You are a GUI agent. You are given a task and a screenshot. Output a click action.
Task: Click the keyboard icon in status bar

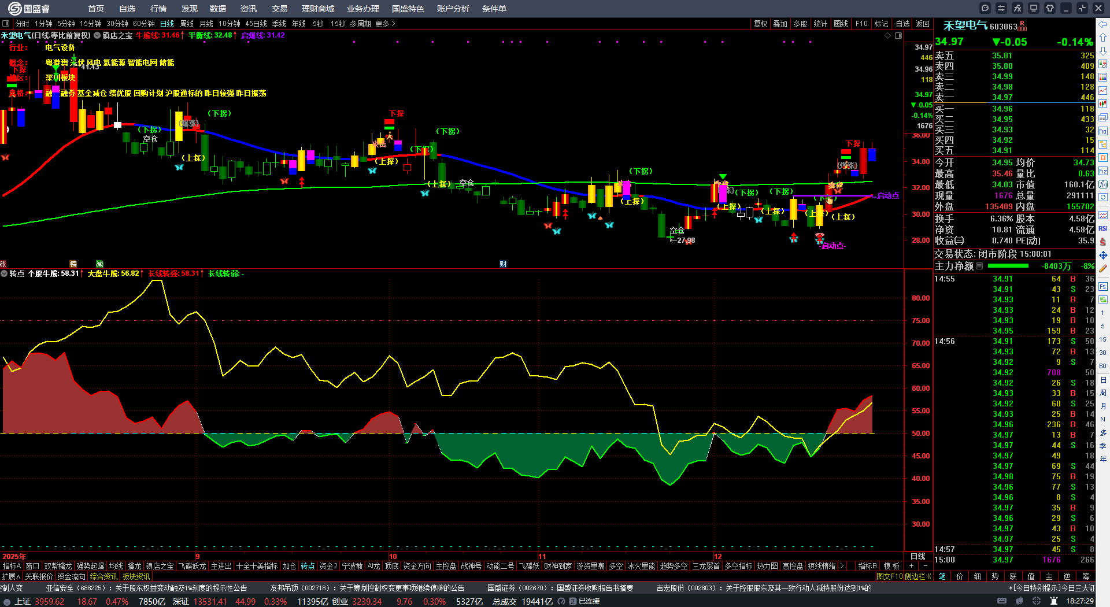coord(1003,601)
